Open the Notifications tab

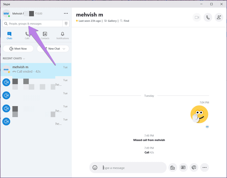(63, 36)
